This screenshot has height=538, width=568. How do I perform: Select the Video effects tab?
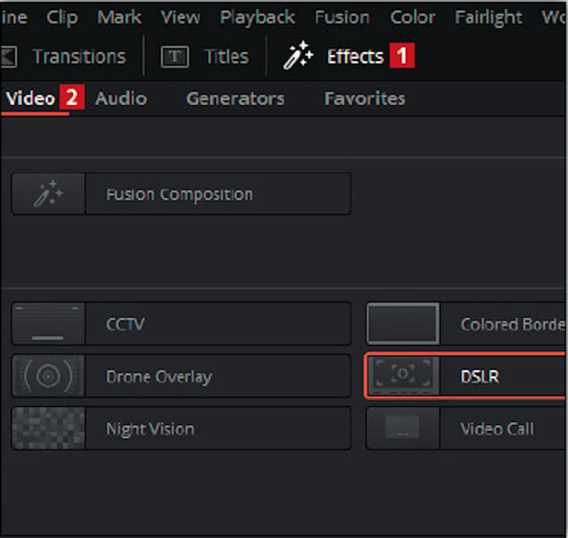(x=31, y=99)
